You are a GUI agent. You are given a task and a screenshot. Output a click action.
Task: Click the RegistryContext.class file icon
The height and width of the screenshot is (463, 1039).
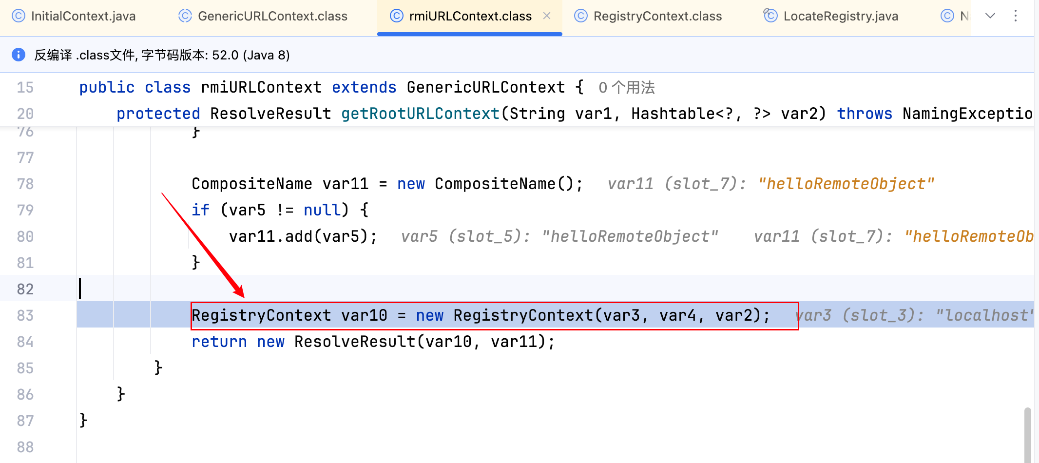coord(581,16)
